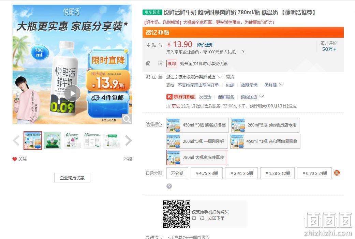This screenshot has width=355, height=239.
Task: Click the 有货 stock status
Action: coord(230,77)
